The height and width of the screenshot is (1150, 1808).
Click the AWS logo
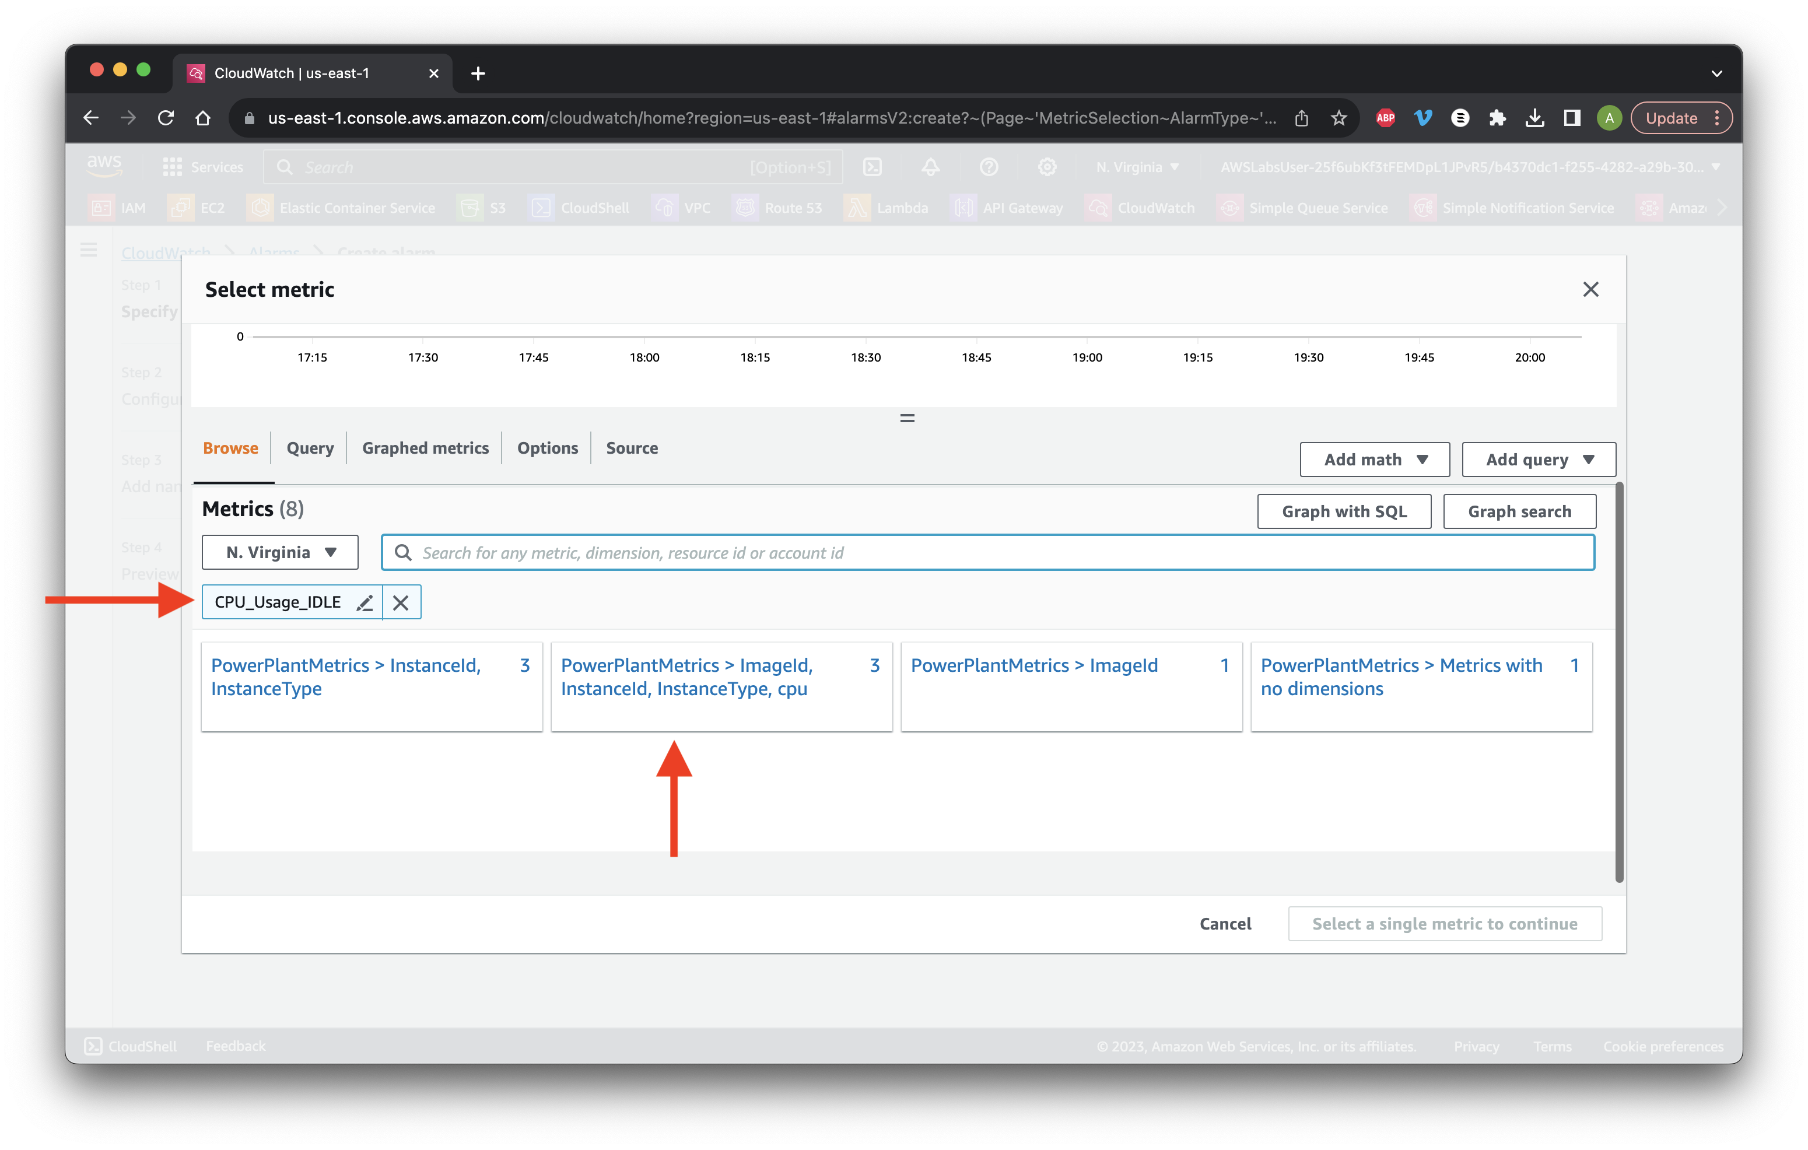tap(104, 167)
